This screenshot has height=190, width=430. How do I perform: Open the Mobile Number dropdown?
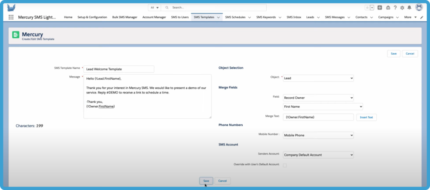[x=318, y=135]
